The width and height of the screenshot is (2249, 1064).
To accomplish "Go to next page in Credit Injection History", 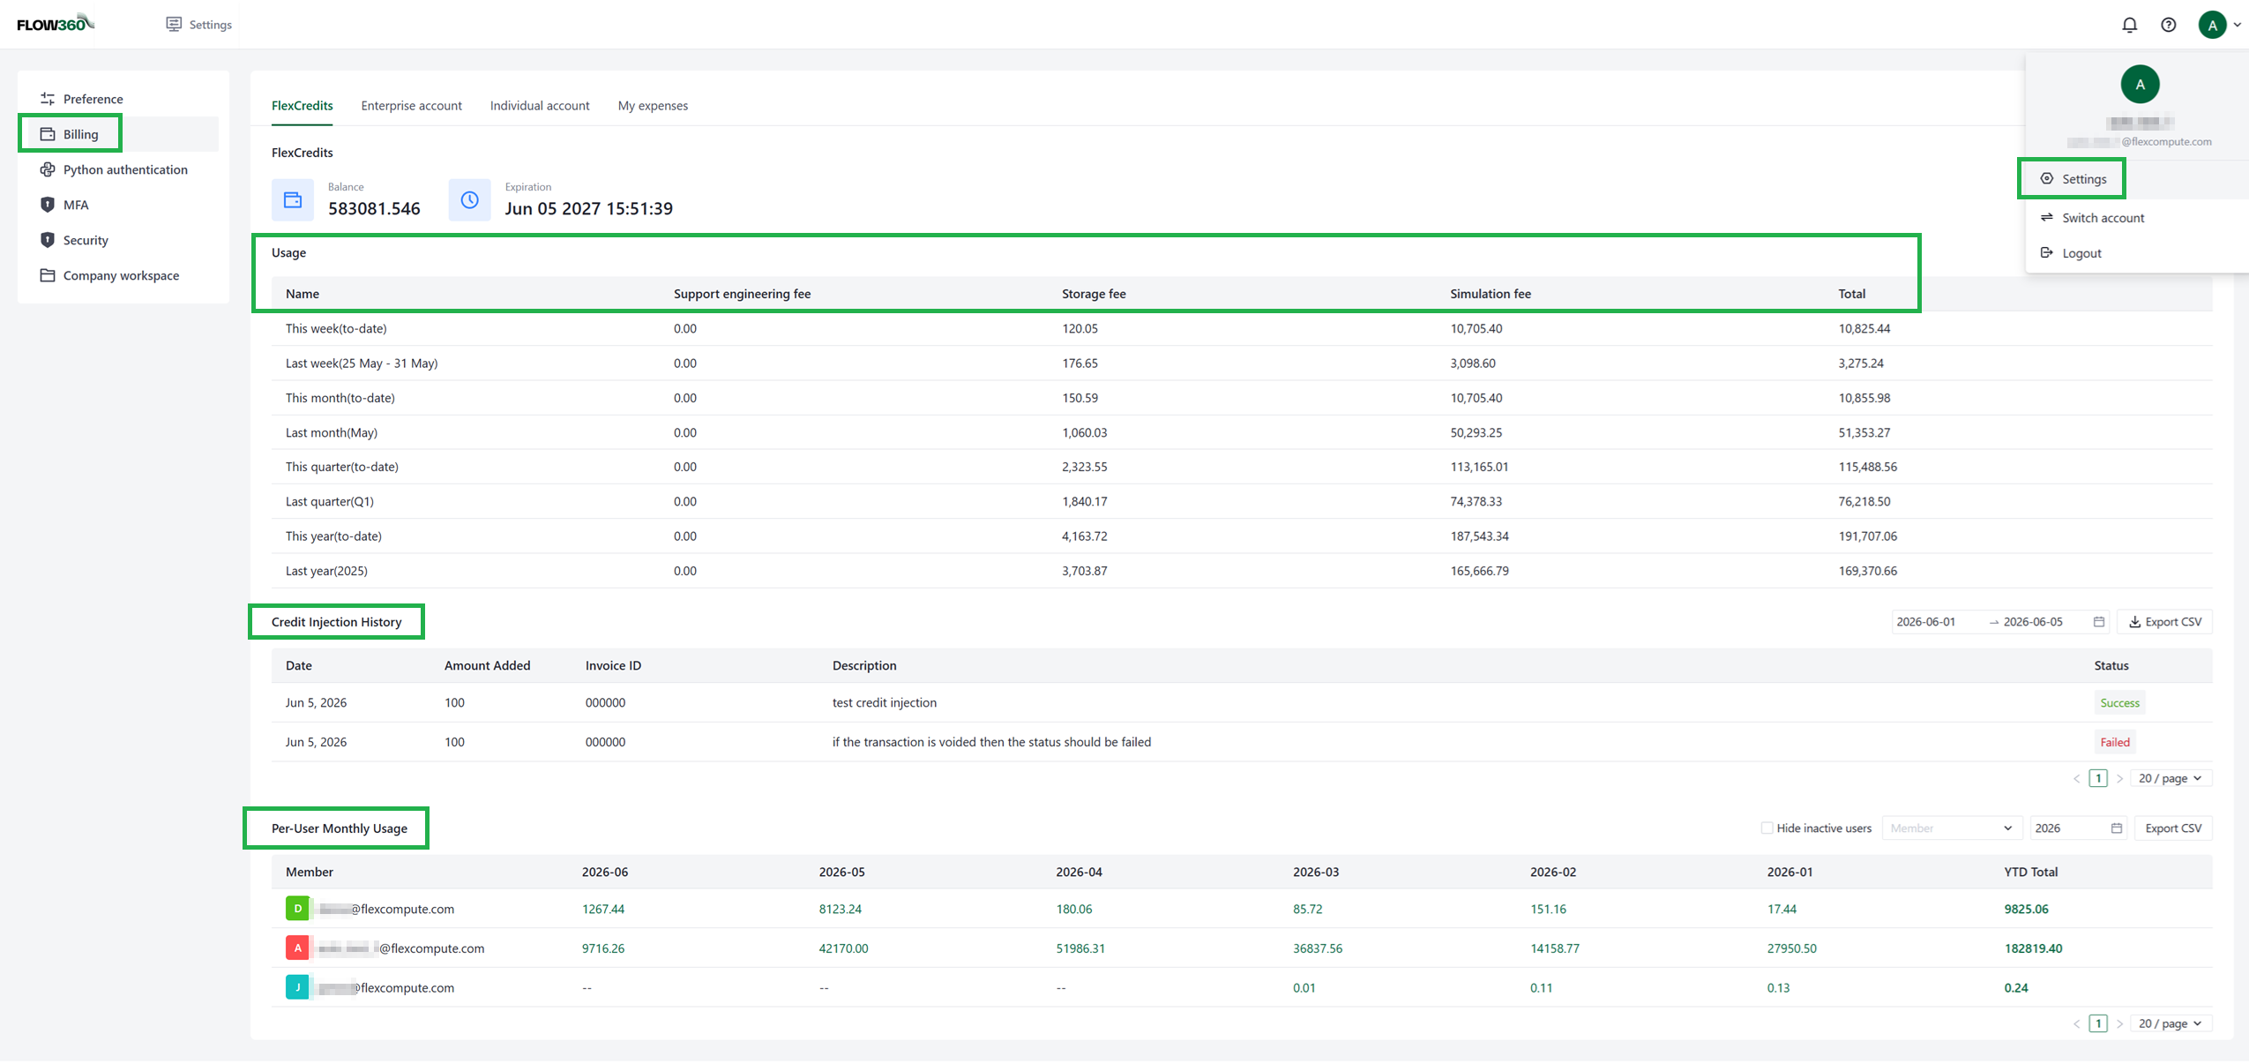I will (x=2119, y=778).
